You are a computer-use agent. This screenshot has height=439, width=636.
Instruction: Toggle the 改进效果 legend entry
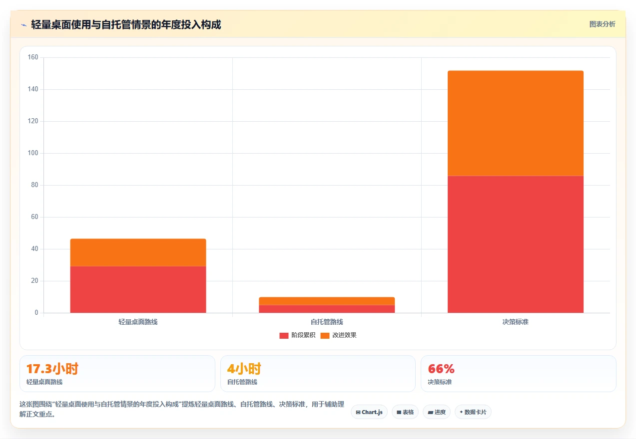(338, 335)
